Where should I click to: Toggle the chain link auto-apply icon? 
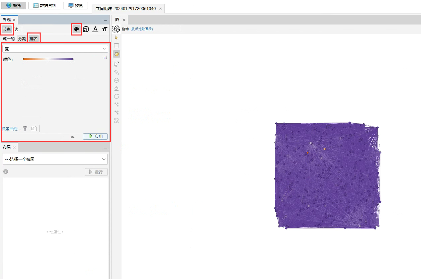coord(73,137)
